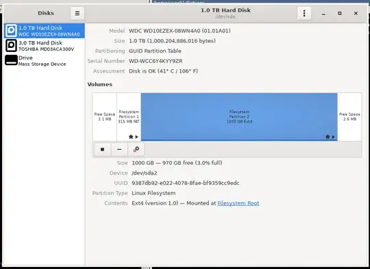Select the 2.6 MB Free Space volume
Viewport: 370px width, 269px height.
coord(349,116)
